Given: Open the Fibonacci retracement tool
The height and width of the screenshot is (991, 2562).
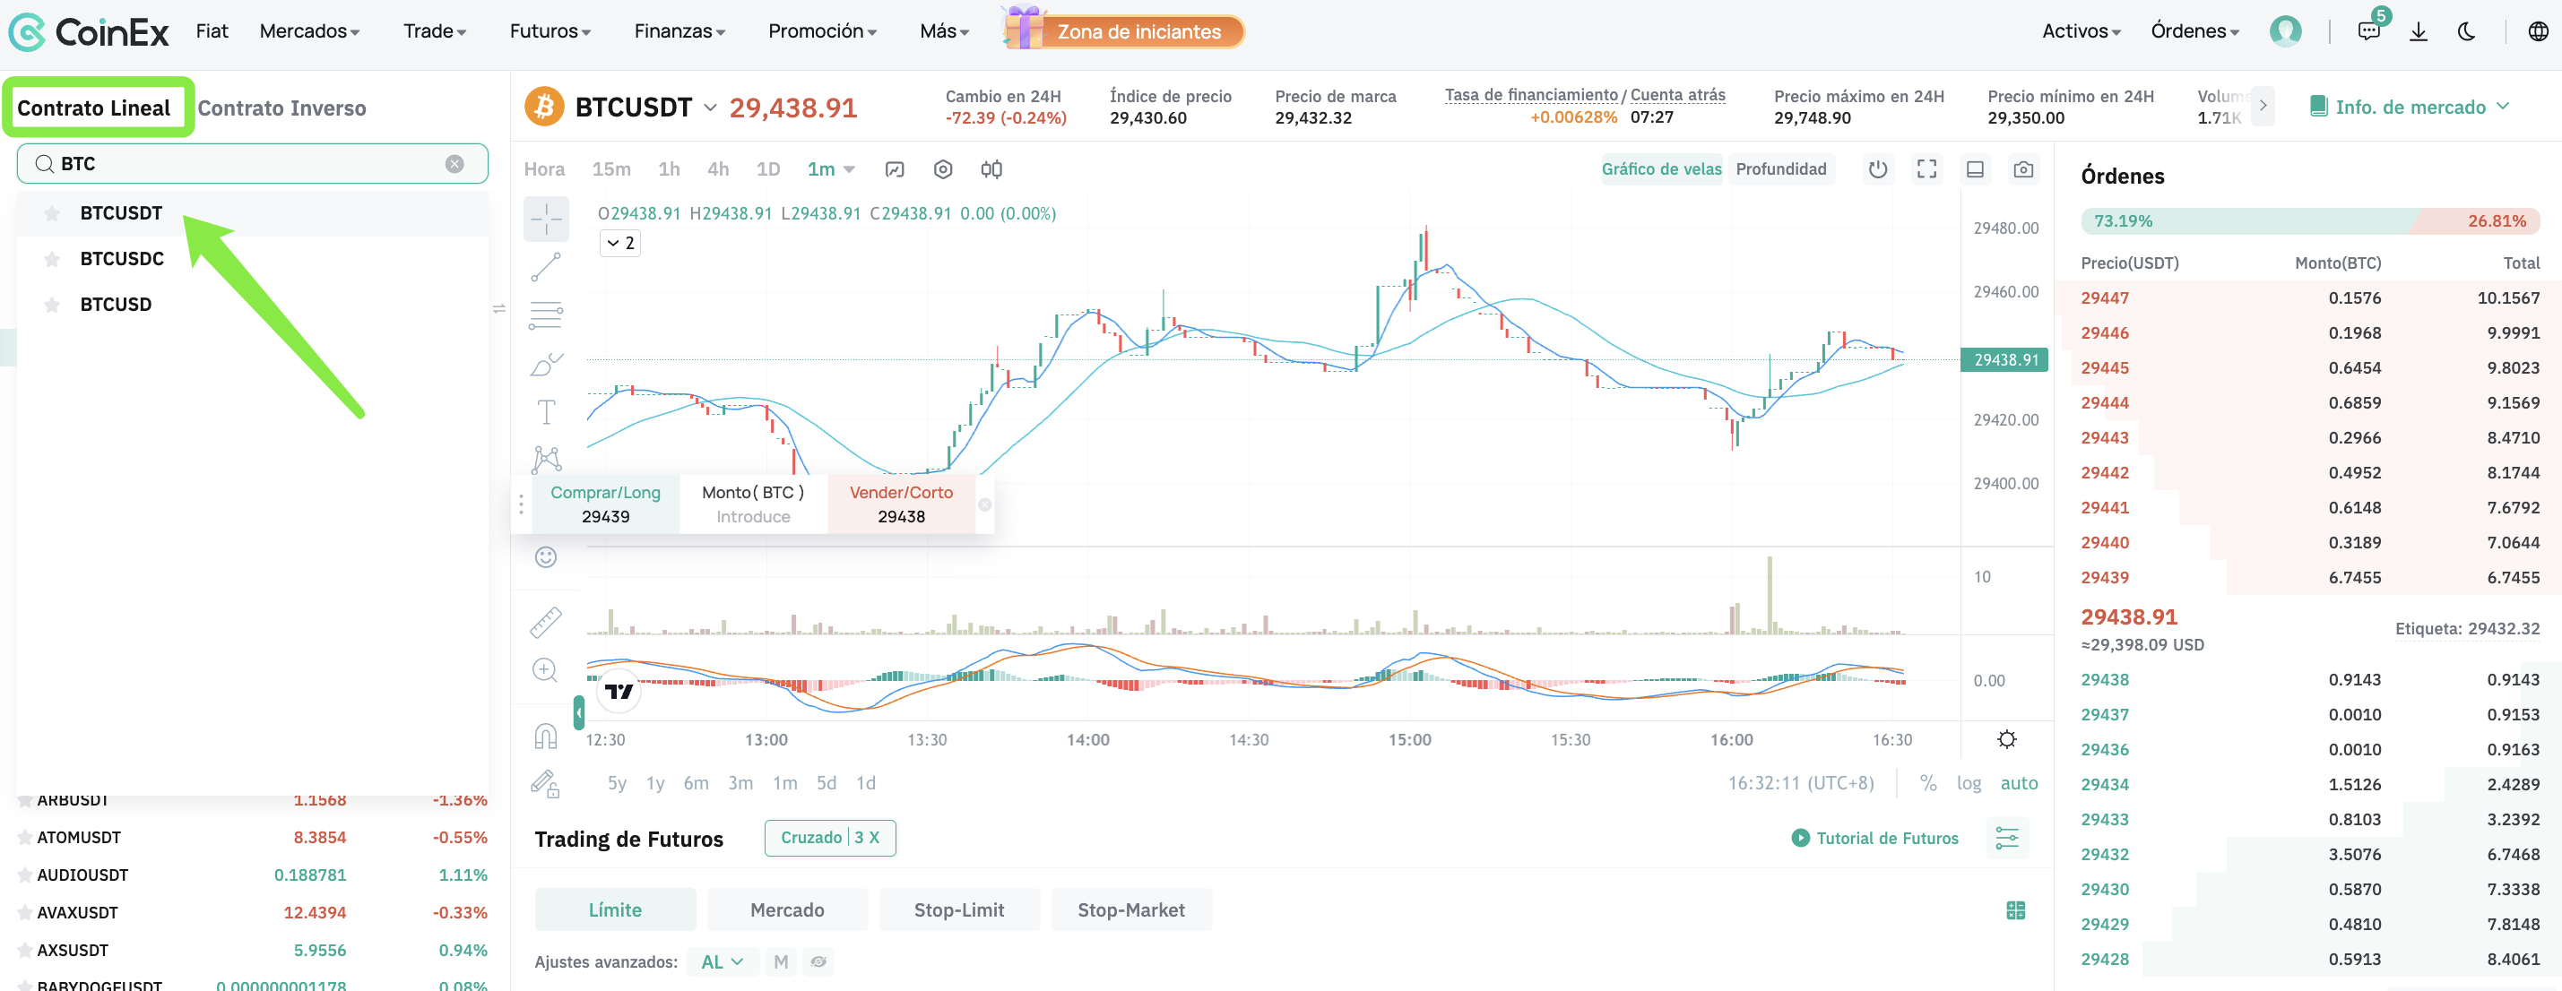Looking at the screenshot, I should 546,315.
